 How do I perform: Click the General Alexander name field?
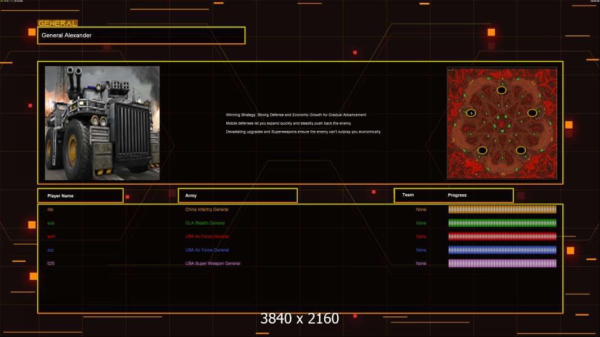point(141,35)
